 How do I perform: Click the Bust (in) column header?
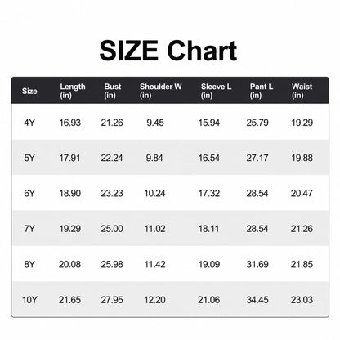113,91
